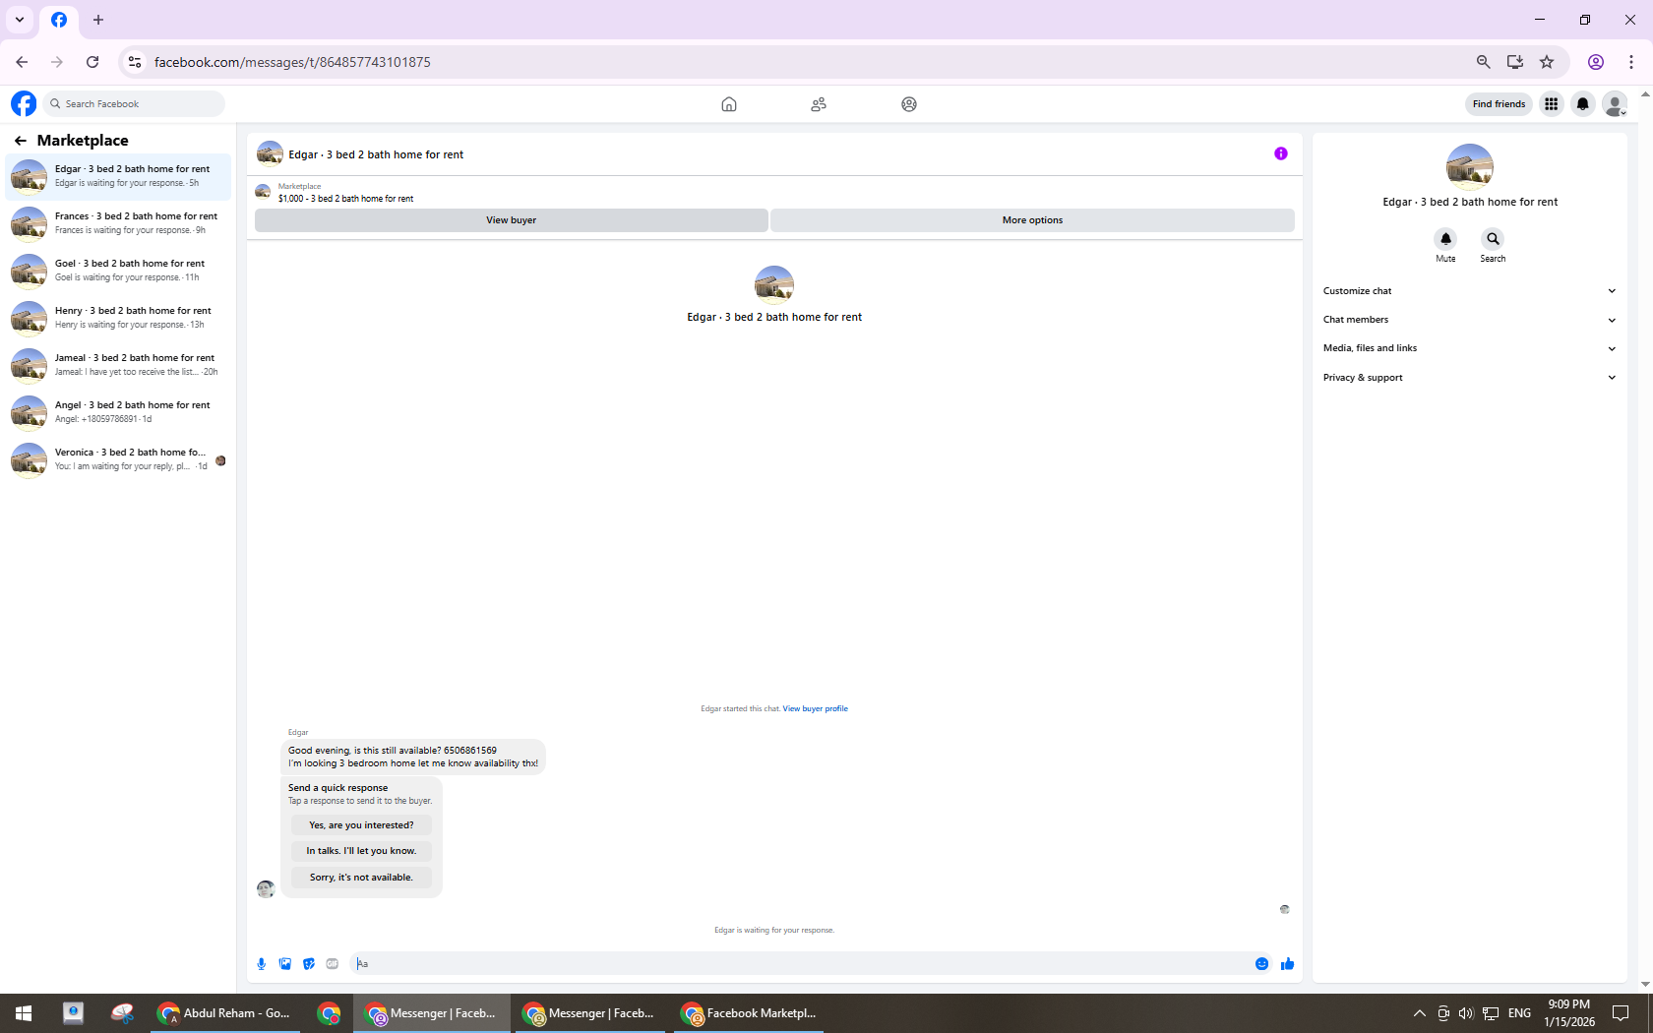Viewport: 1653px width, 1033px height.
Task: Click the message input field
Action: pos(802,964)
